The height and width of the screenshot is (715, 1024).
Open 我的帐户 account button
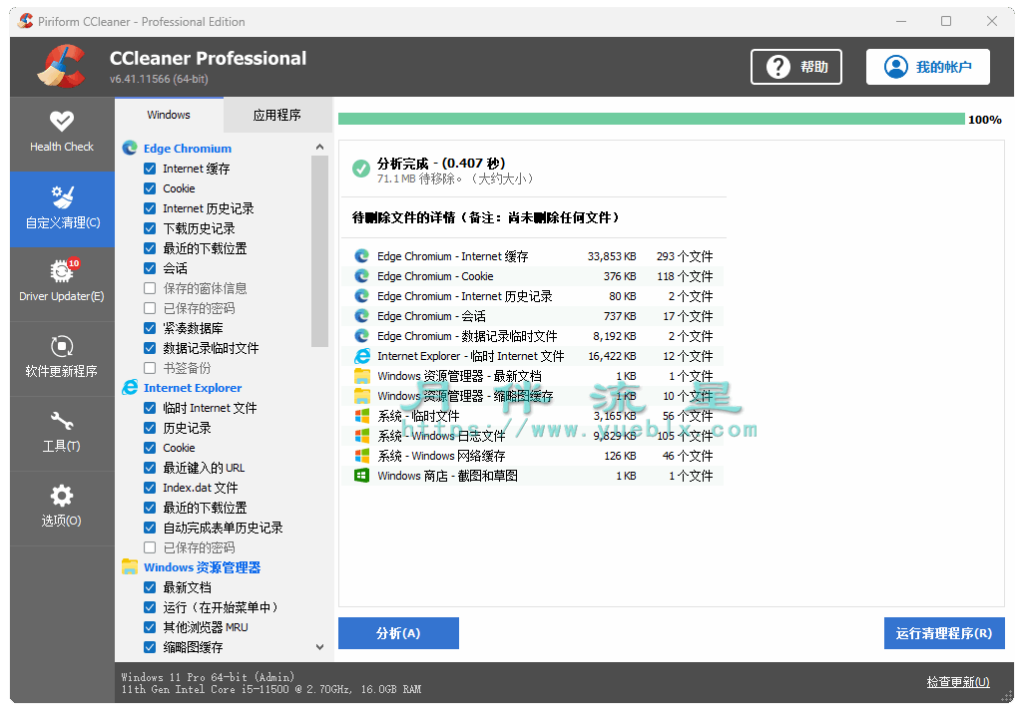pyautogui.click(x=927, y=67)
